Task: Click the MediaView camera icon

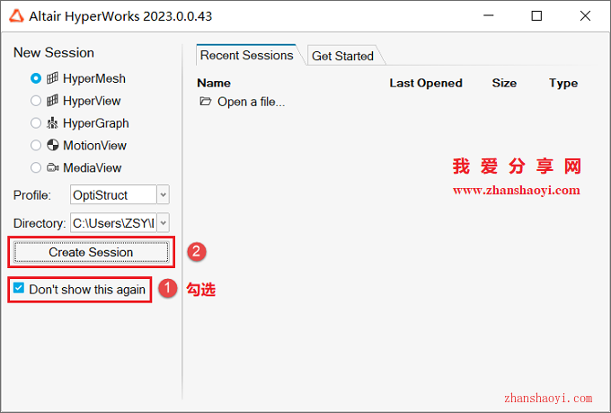Action: point(53,167)
